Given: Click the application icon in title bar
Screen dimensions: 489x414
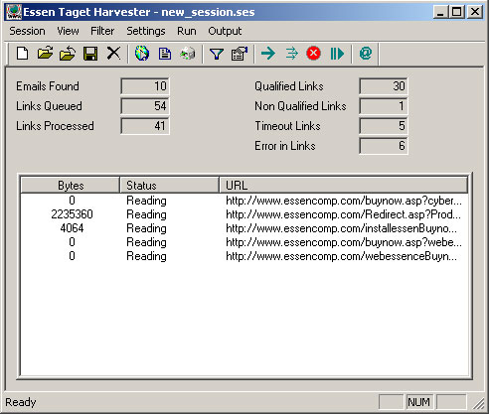Looking at the screenshot, I should 14,12.
